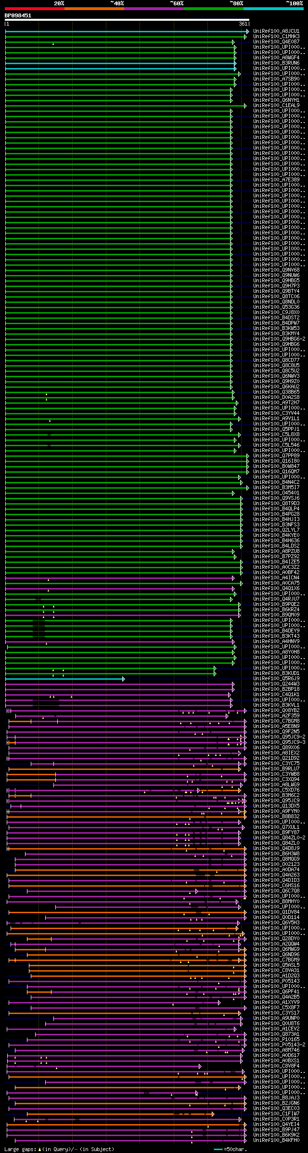
Task: Select the UniRef100_A4ICN4 label
Action: pyautogui.click(x=276, y=577)
